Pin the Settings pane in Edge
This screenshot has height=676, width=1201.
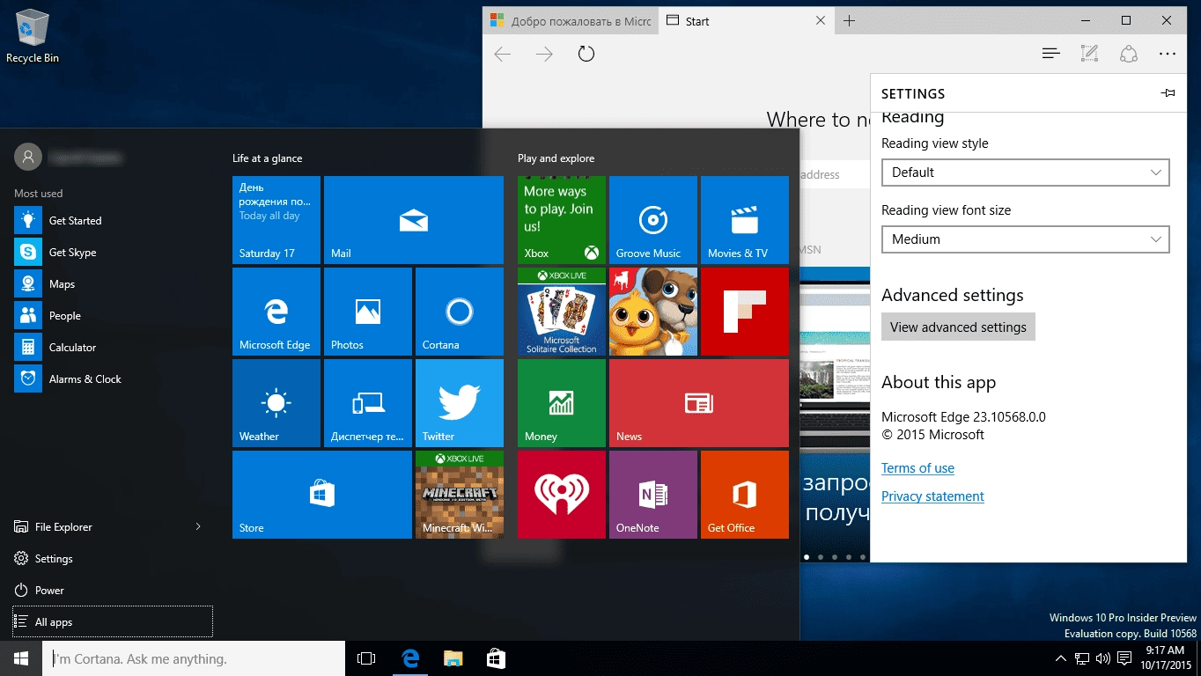click(x=1168, y=93)
